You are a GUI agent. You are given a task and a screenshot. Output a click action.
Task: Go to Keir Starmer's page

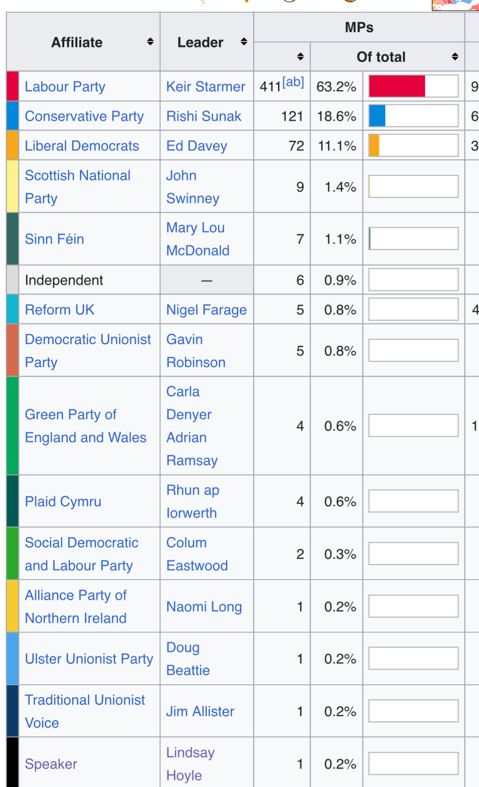[205, 87]
